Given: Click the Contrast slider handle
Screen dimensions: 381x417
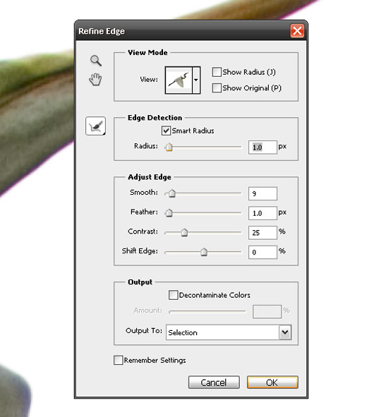Looking at the screenshot, I should tap(184, 232).
